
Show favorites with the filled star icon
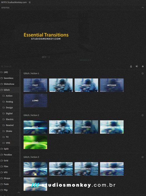(143, 66)
